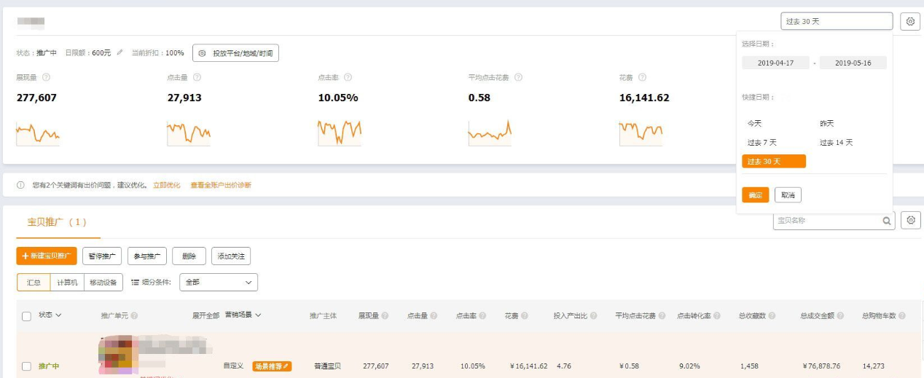Click the blurred product thumbnail in row
Viewport: 924px width, 378px height.
pyautogui.click(x=120, y=355)
